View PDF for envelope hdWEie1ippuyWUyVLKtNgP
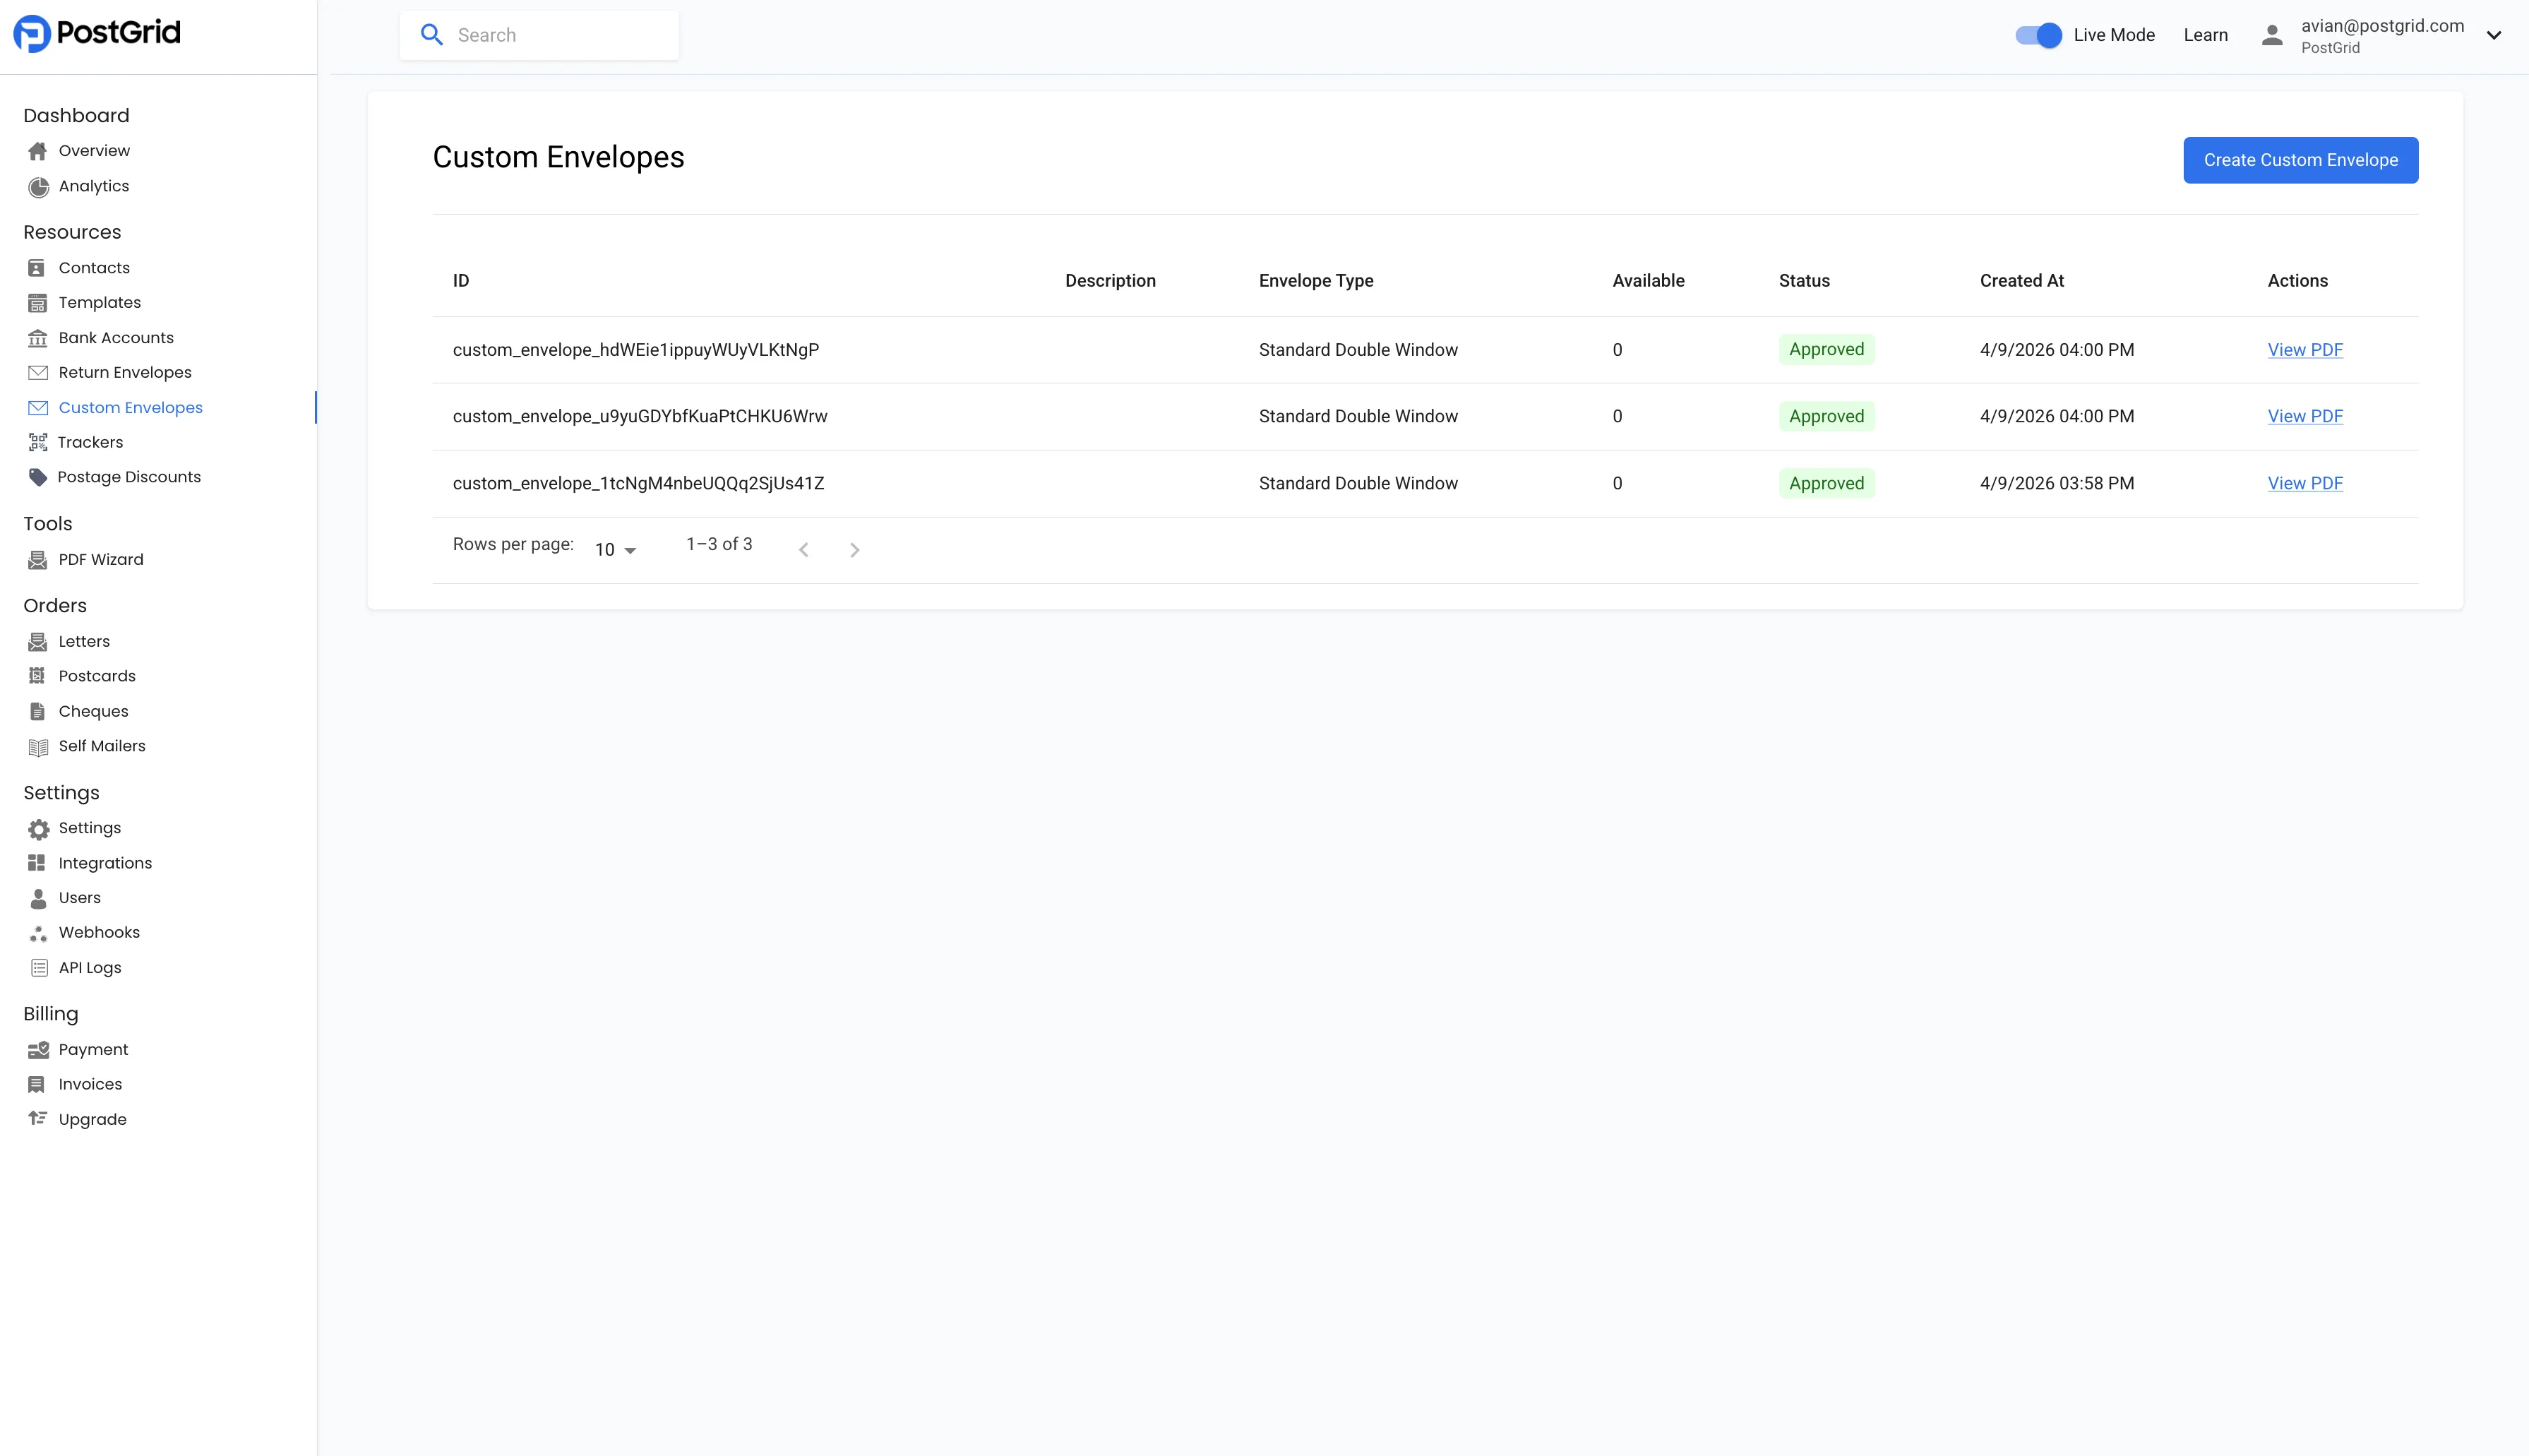This screenshot has height=1456, width=2529. point(2305,350)
